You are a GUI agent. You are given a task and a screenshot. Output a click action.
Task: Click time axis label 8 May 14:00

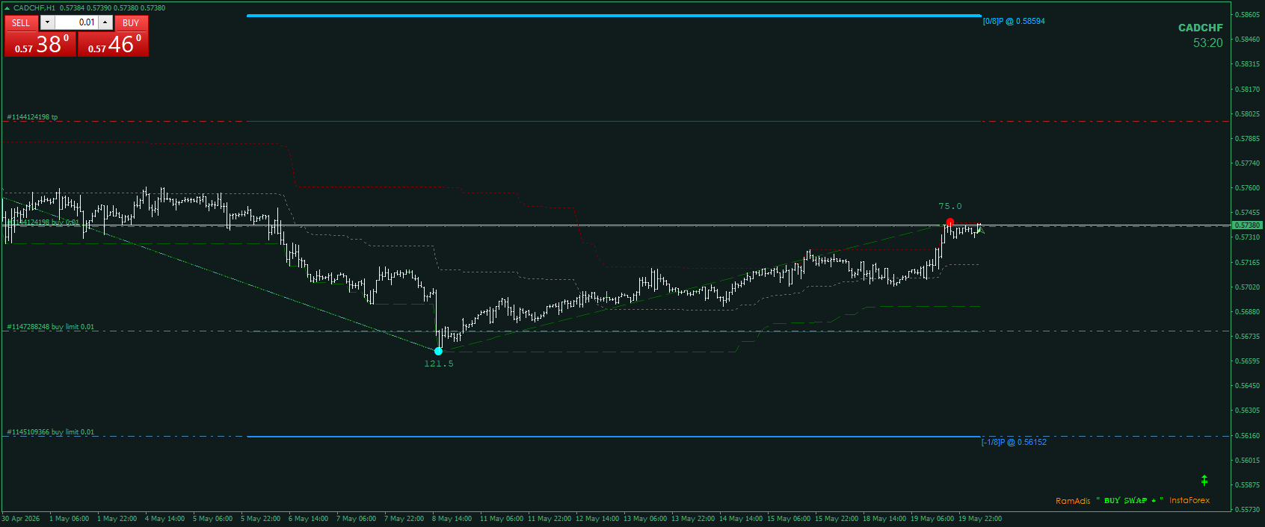click(x=452, y=519)
